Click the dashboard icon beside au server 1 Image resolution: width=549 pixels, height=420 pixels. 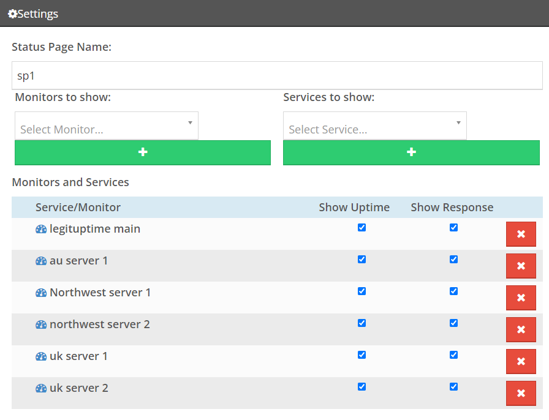pyautogui.click(x=41, y=261)
